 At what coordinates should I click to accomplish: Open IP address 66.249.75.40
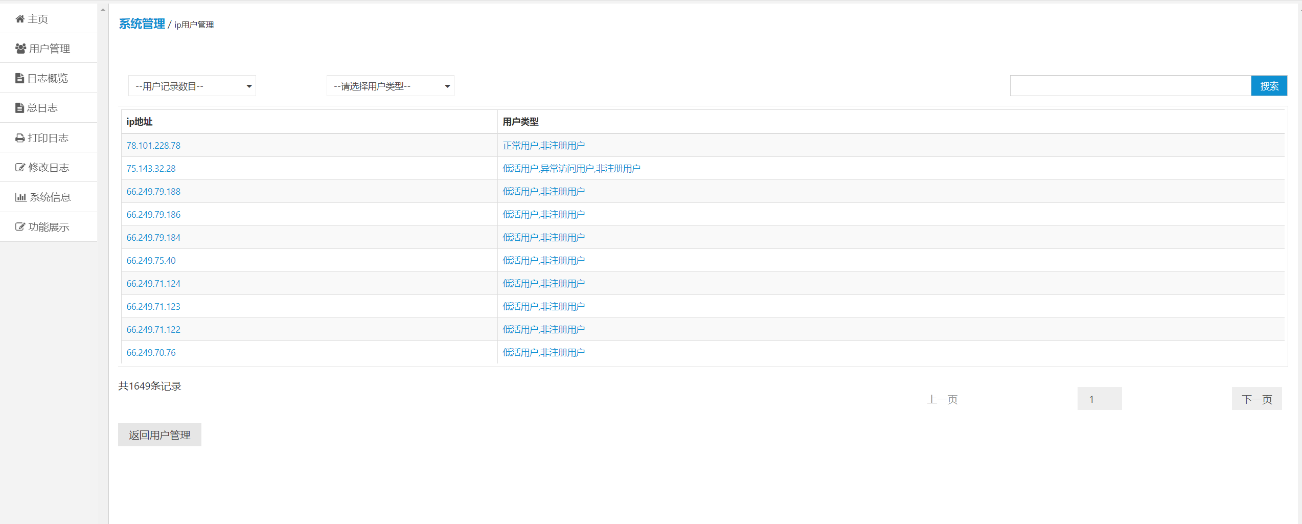pyautogui.click(x=151, y=261)
